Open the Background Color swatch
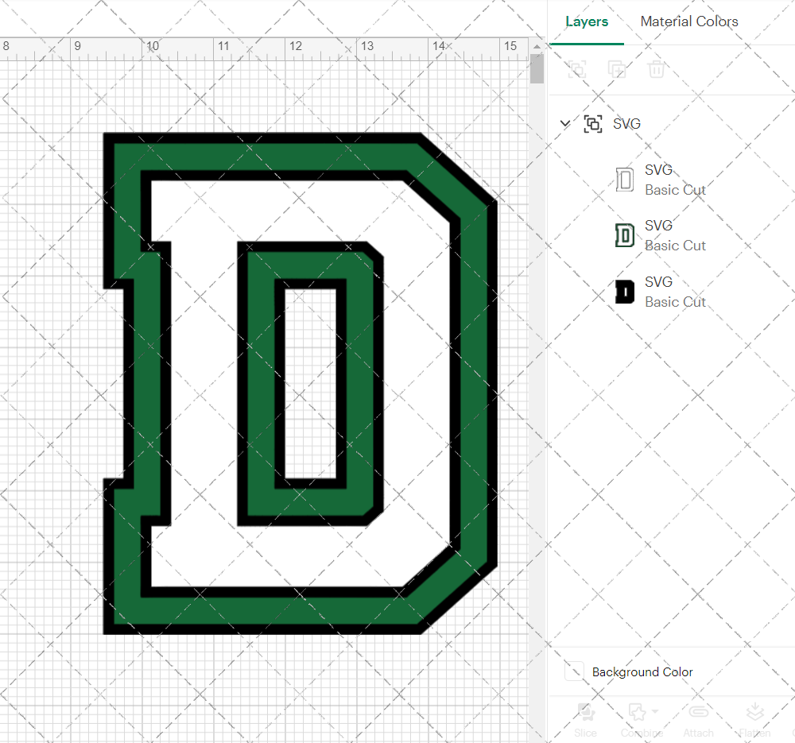Viewport: 795px width, 743px height. tap(575, 671)
